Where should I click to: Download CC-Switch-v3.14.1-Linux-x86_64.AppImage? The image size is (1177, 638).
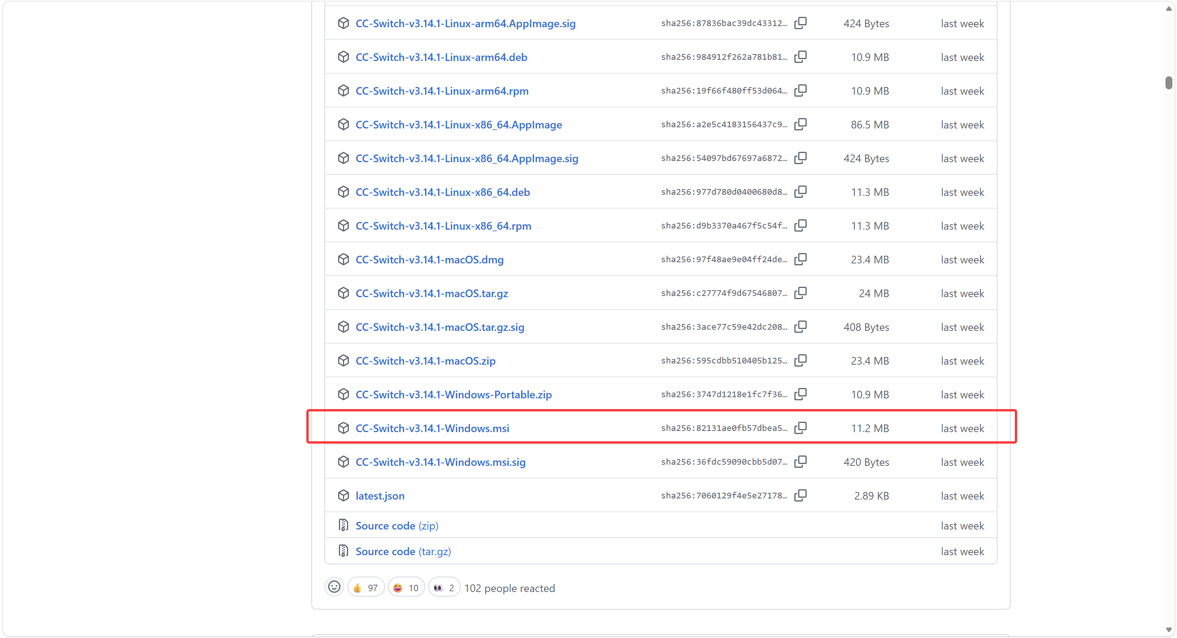tap(459, 125)
